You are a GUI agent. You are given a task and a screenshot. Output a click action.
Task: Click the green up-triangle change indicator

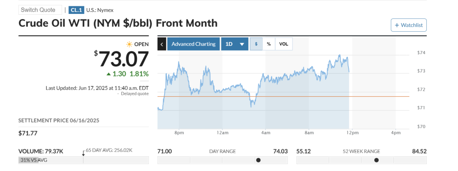(109, 74)
